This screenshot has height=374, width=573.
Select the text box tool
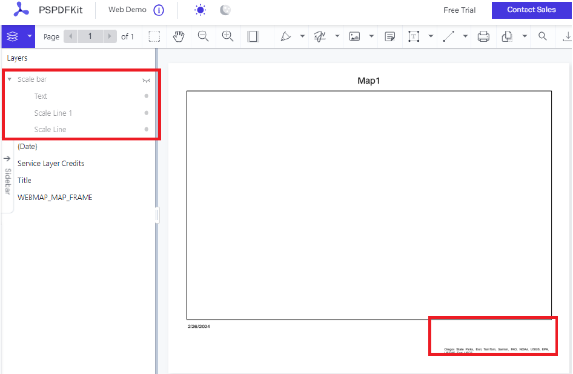click(414, 36)
